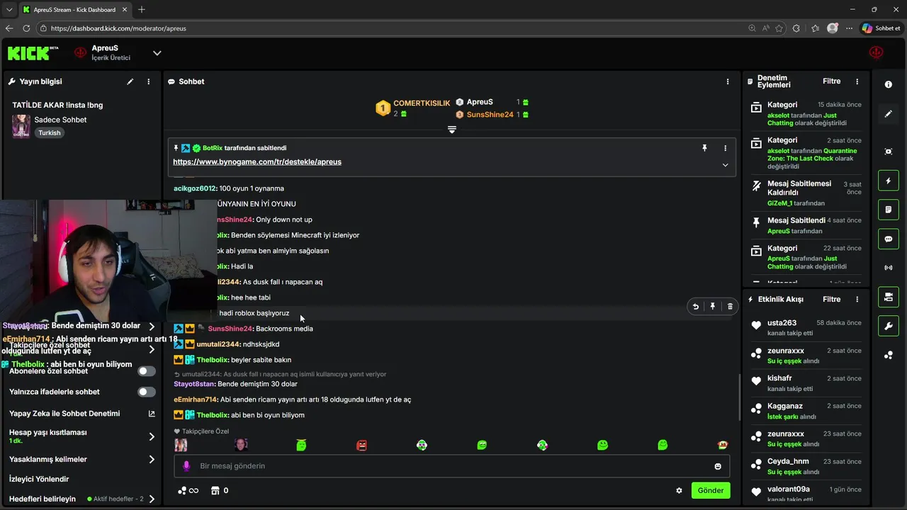This screenshot has height=510, width=907.
Task: Open Sohbet et Copilot button in browser
Action: pyautogui.click(x=881, y=28)
